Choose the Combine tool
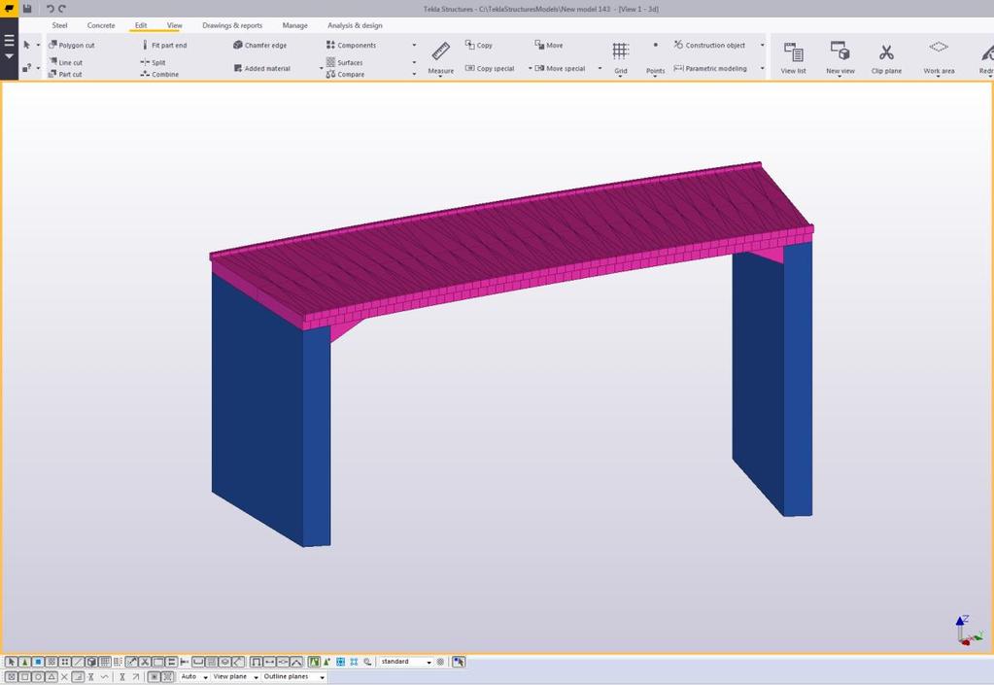The height and width of the screenshot is (685, 994). 159,74
